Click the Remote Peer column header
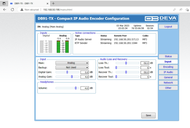This screenshot has height=128, width=190. point(120,36)
